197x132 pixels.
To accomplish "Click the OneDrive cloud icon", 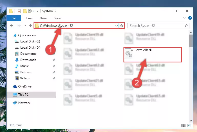I will pos(15,86).
